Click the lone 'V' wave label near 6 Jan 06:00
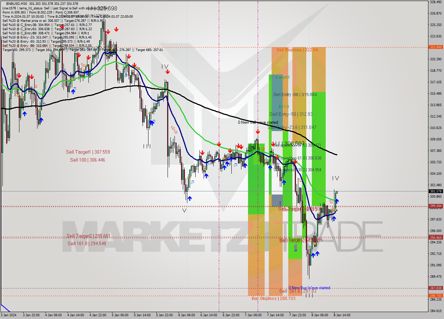Image resolution: width=444 pixels, height=319 pixels. coord(184,210)
